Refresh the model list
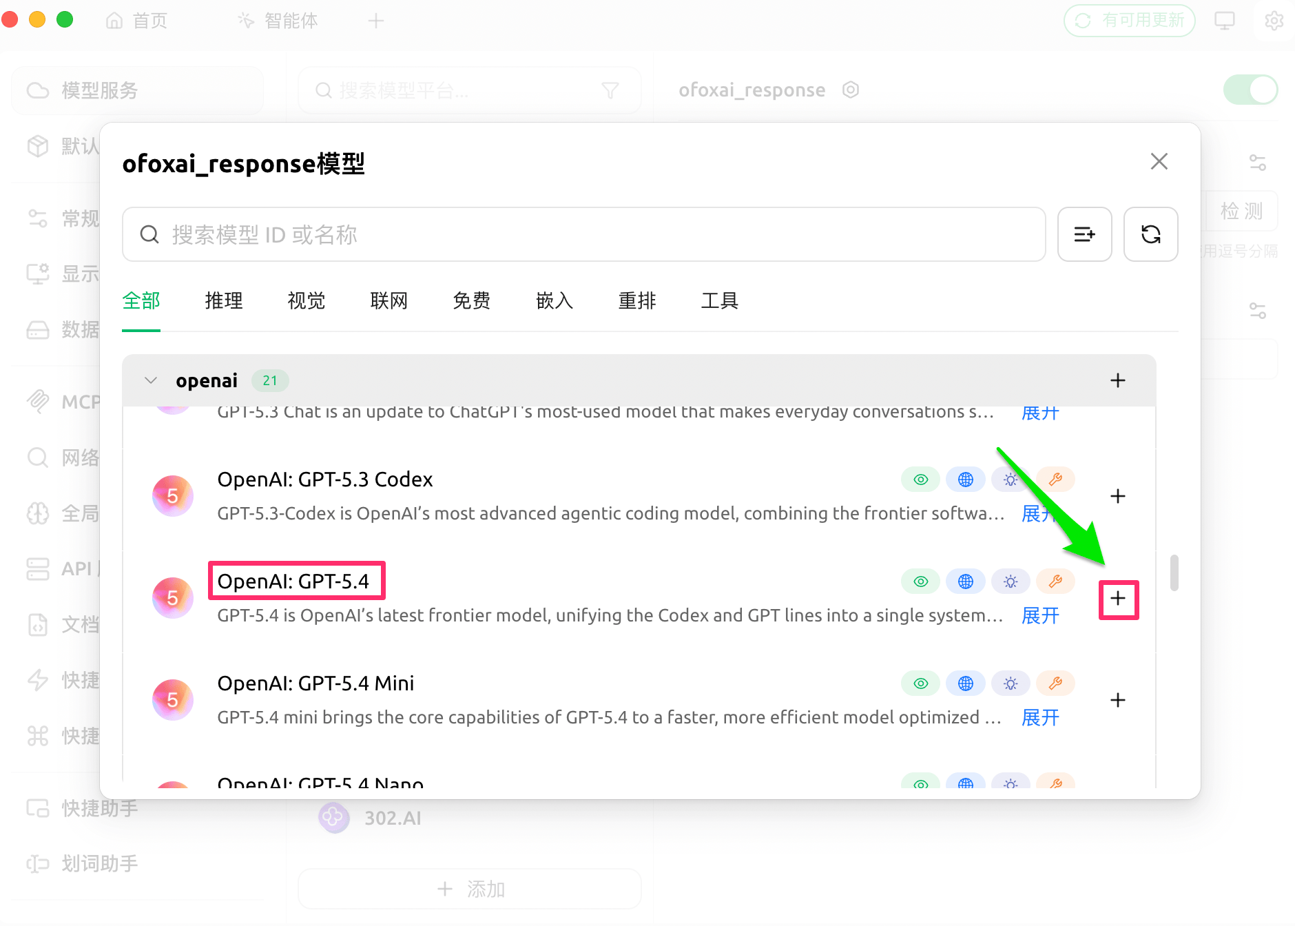Viewport: 1295px width, 926px height. (x=1150, y=234)
